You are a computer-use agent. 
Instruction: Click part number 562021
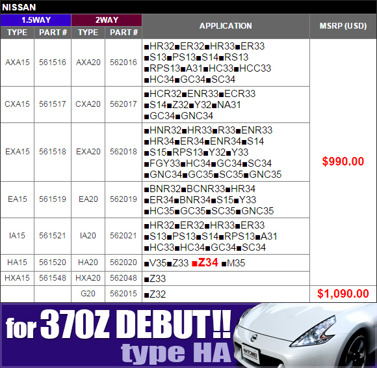pyautogui.click(x=123, y=236)
